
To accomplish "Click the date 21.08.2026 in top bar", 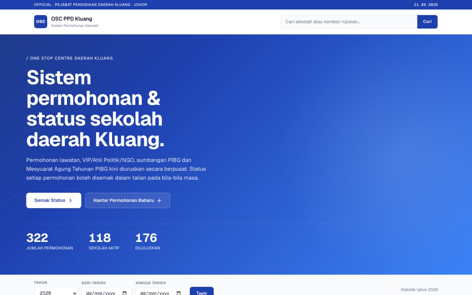I will (426, 5).
